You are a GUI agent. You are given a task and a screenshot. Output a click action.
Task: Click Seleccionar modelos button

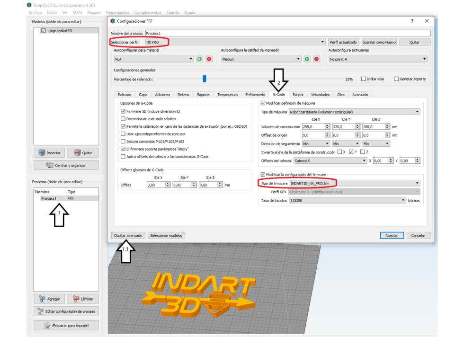tap(166, 235)
